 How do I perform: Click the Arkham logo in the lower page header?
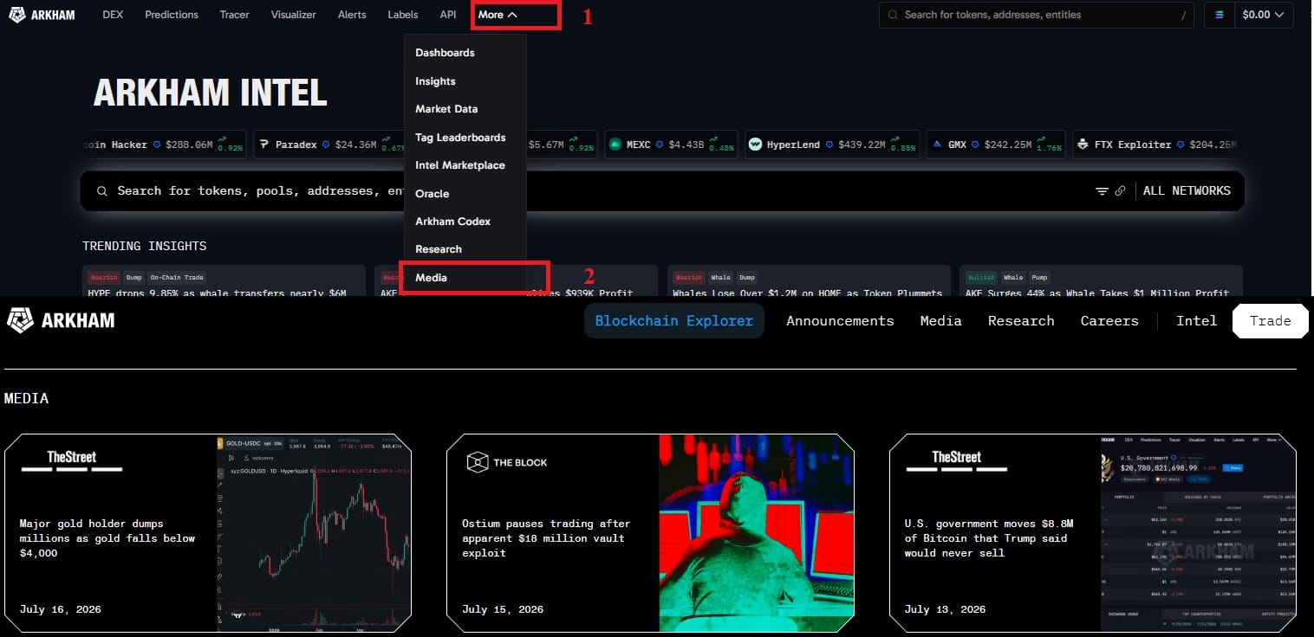(x=61, y=320)
